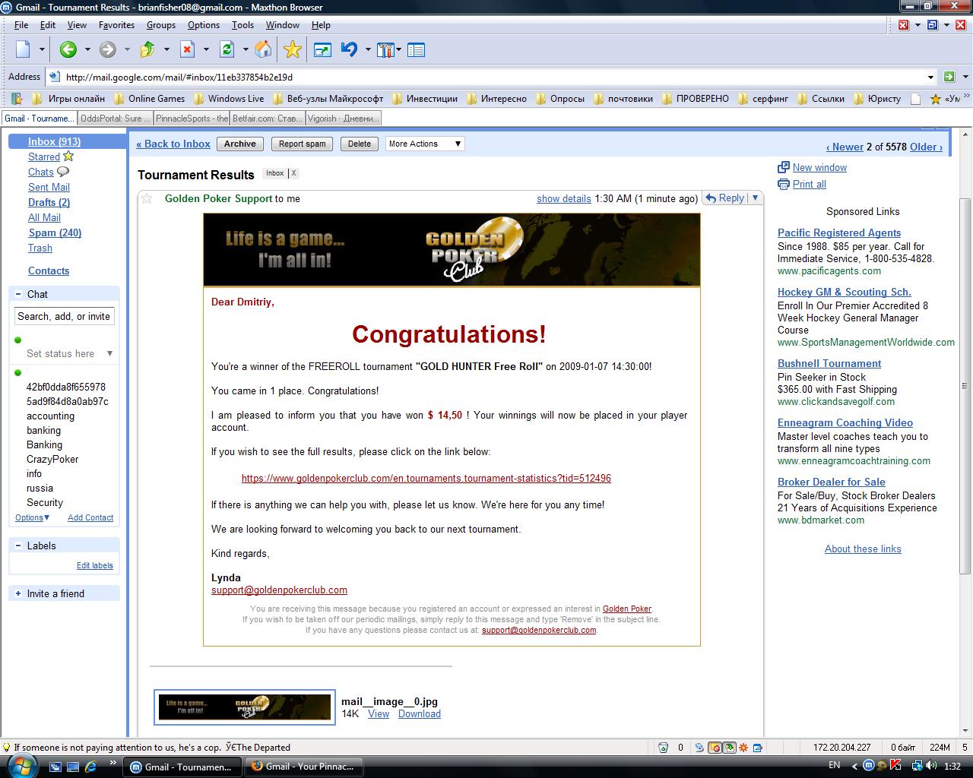The image size is (973, 778).
Task: Click the New window icon
Action: tap(784, 167)
